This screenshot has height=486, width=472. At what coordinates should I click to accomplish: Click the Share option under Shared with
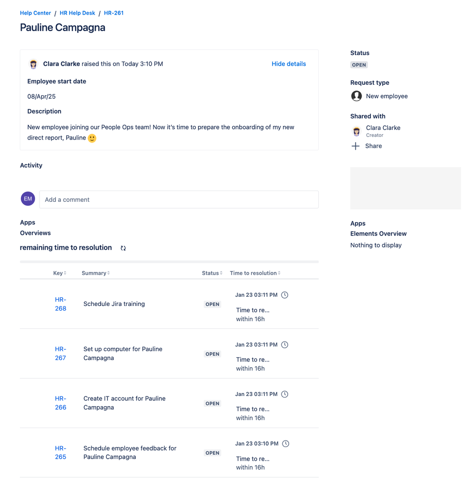(x=373, y=146)
